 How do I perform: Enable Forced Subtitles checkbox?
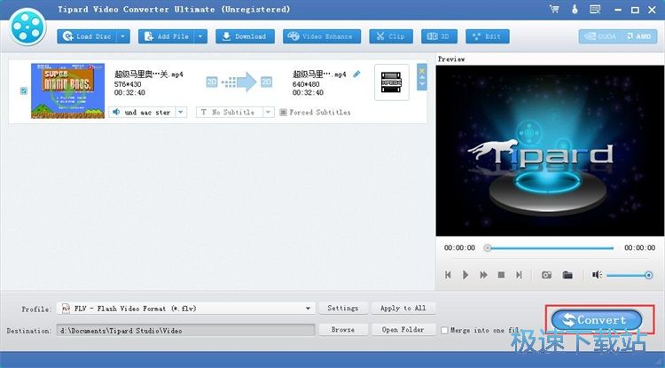click(x=283, y=113)
